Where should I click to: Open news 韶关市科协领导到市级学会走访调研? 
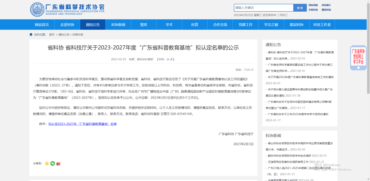point(289,156)
